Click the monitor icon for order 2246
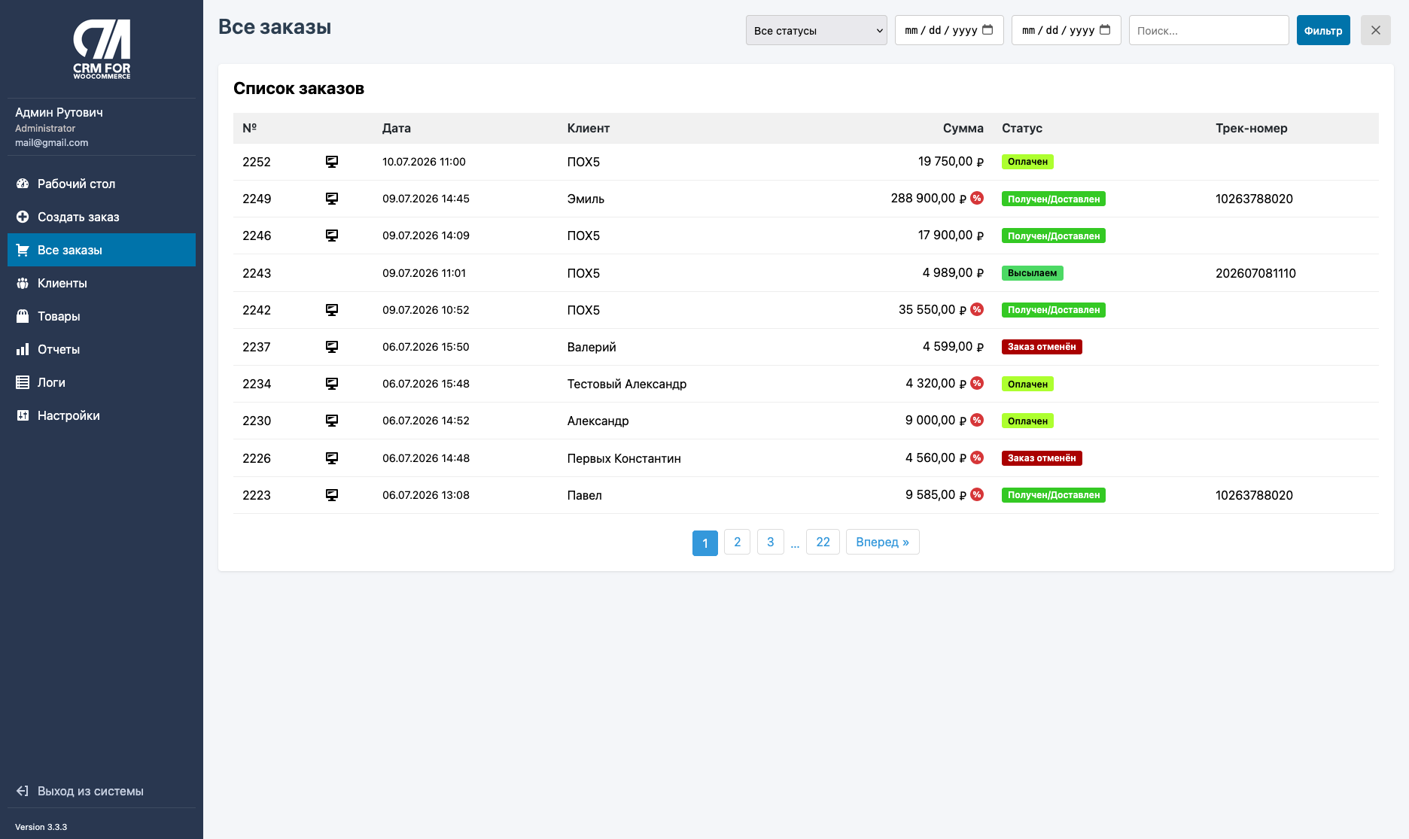This screenshot has width=1409, height=839. tap(332, 236)
